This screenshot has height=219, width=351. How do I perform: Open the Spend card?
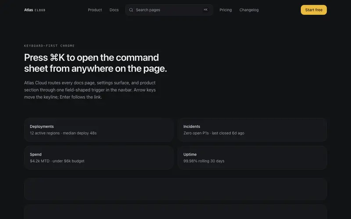click(x=99, y=158)
